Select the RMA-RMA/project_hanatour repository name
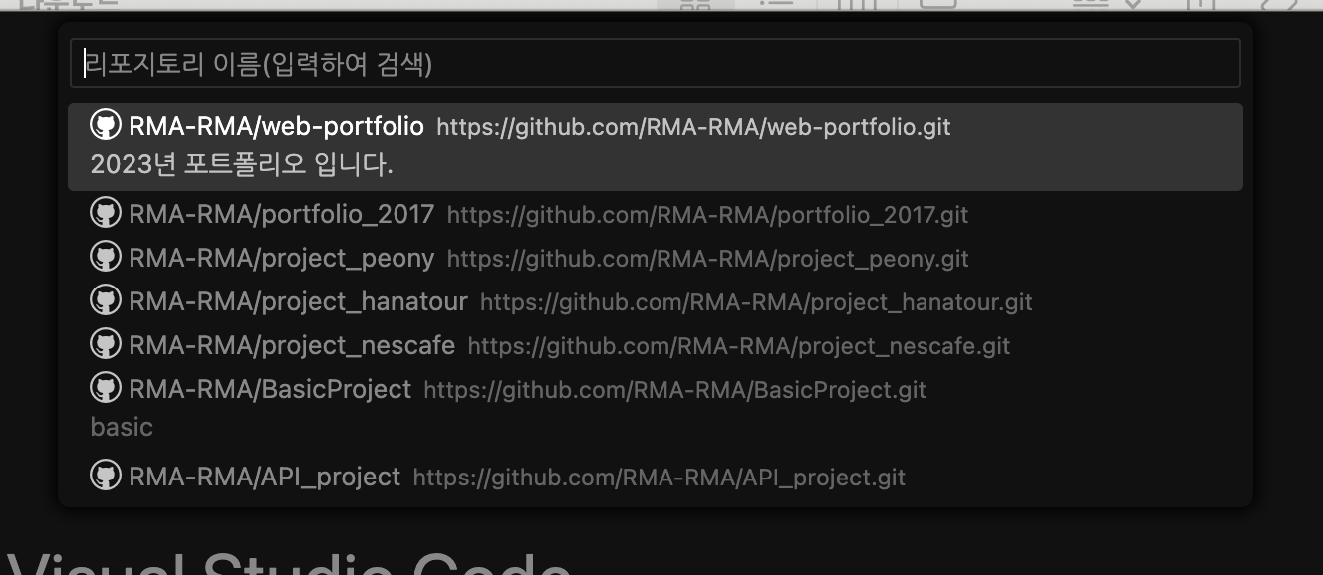The width and height of the screenshot is (1323, 575). (x=298, y=301)
